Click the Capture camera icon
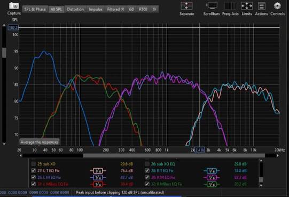This screenshot has height=197, width=289. pyautogui.click(x=14, y=6)
